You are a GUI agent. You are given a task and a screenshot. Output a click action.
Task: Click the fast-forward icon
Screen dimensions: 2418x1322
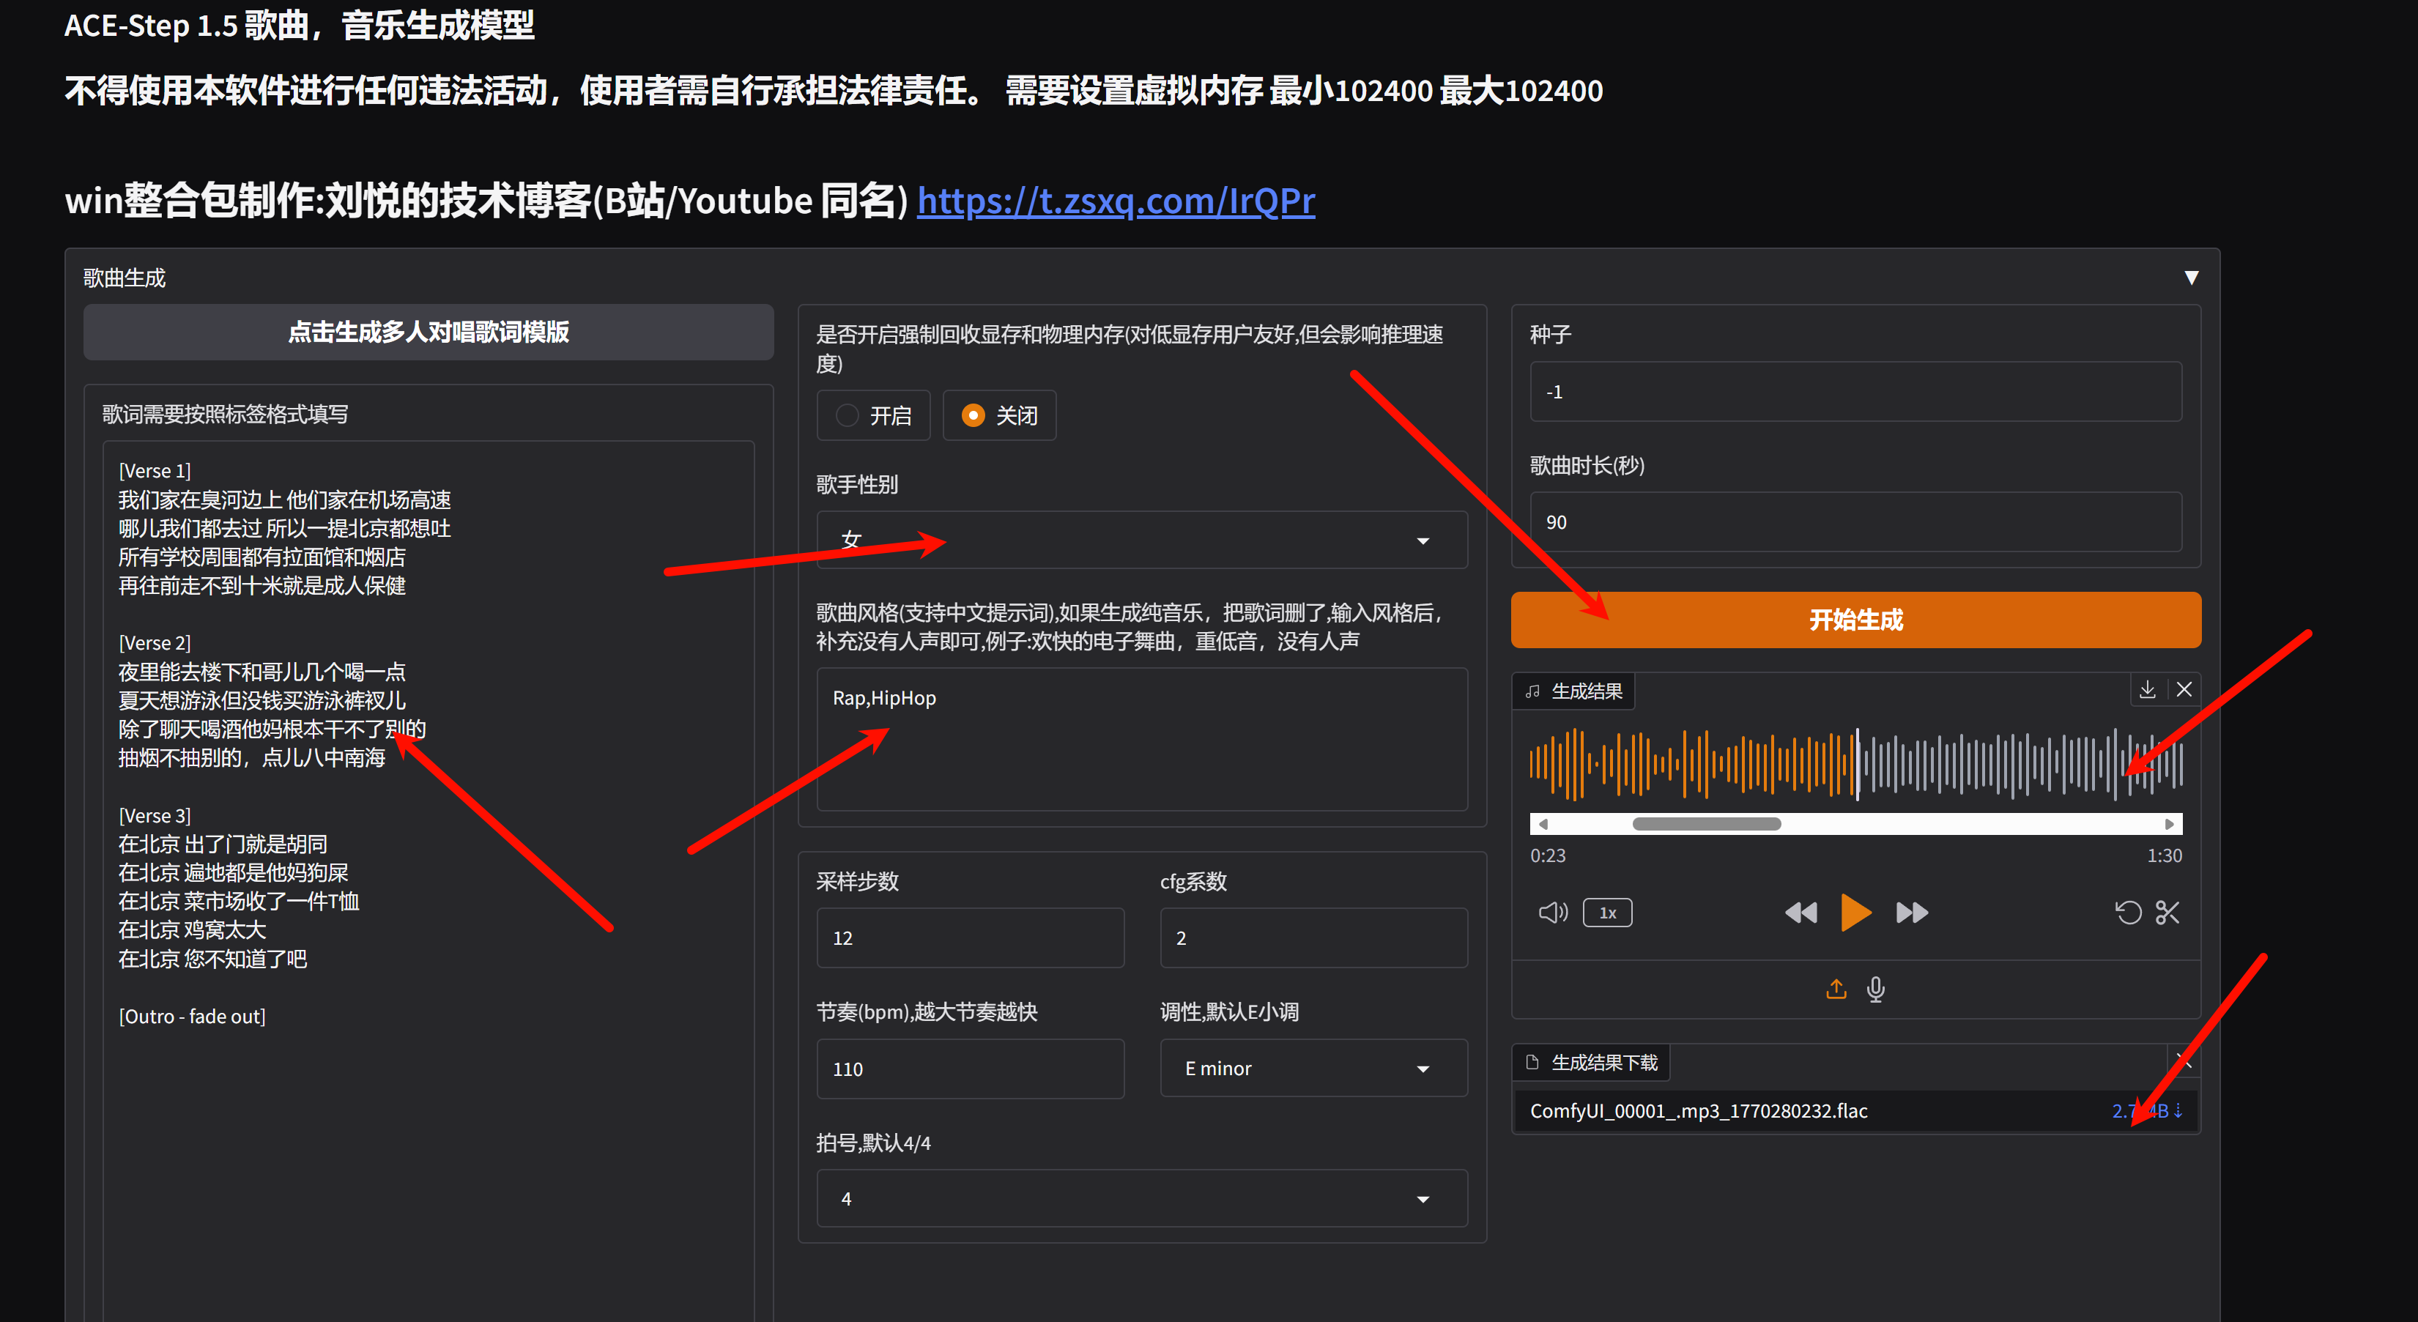pos(1911,912)
